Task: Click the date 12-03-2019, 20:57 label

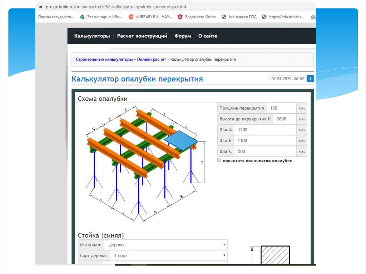Action: 288,79
